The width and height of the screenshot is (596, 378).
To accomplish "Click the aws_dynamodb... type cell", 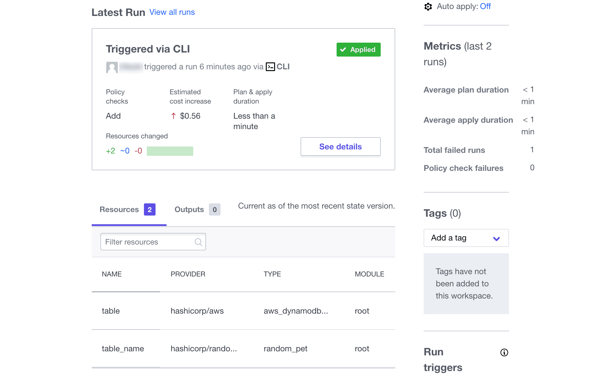I will click(296, 311).
